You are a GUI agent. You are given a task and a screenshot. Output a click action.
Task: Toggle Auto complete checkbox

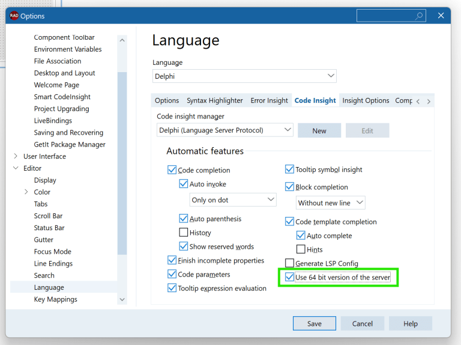[301, 235]
